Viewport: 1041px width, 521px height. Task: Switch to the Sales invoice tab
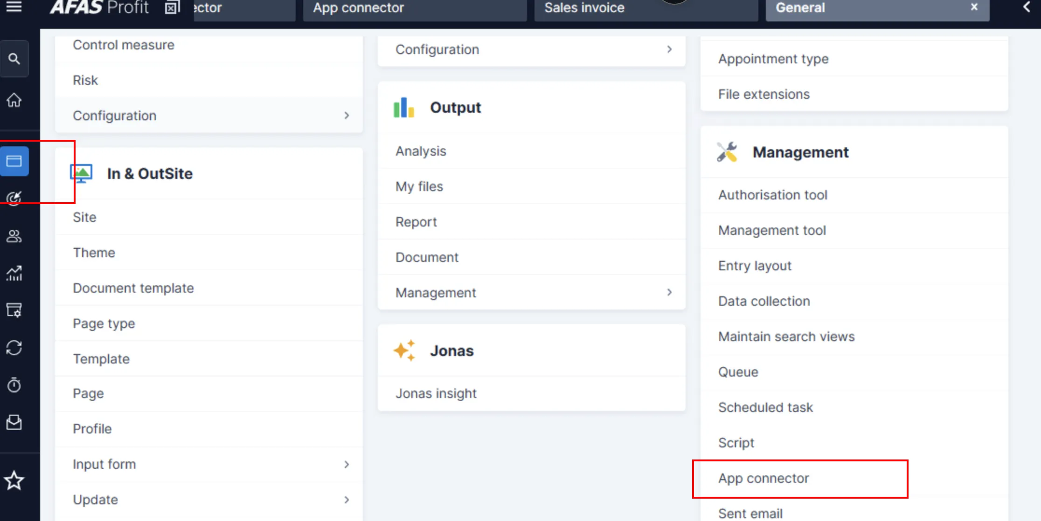tap(584, 8)
